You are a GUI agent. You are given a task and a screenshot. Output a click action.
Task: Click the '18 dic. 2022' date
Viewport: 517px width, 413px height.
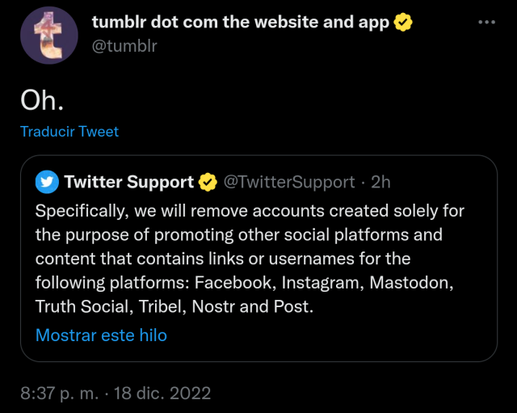pos(164,394)
